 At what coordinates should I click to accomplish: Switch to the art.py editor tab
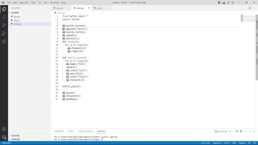click(x=101, y=8)
